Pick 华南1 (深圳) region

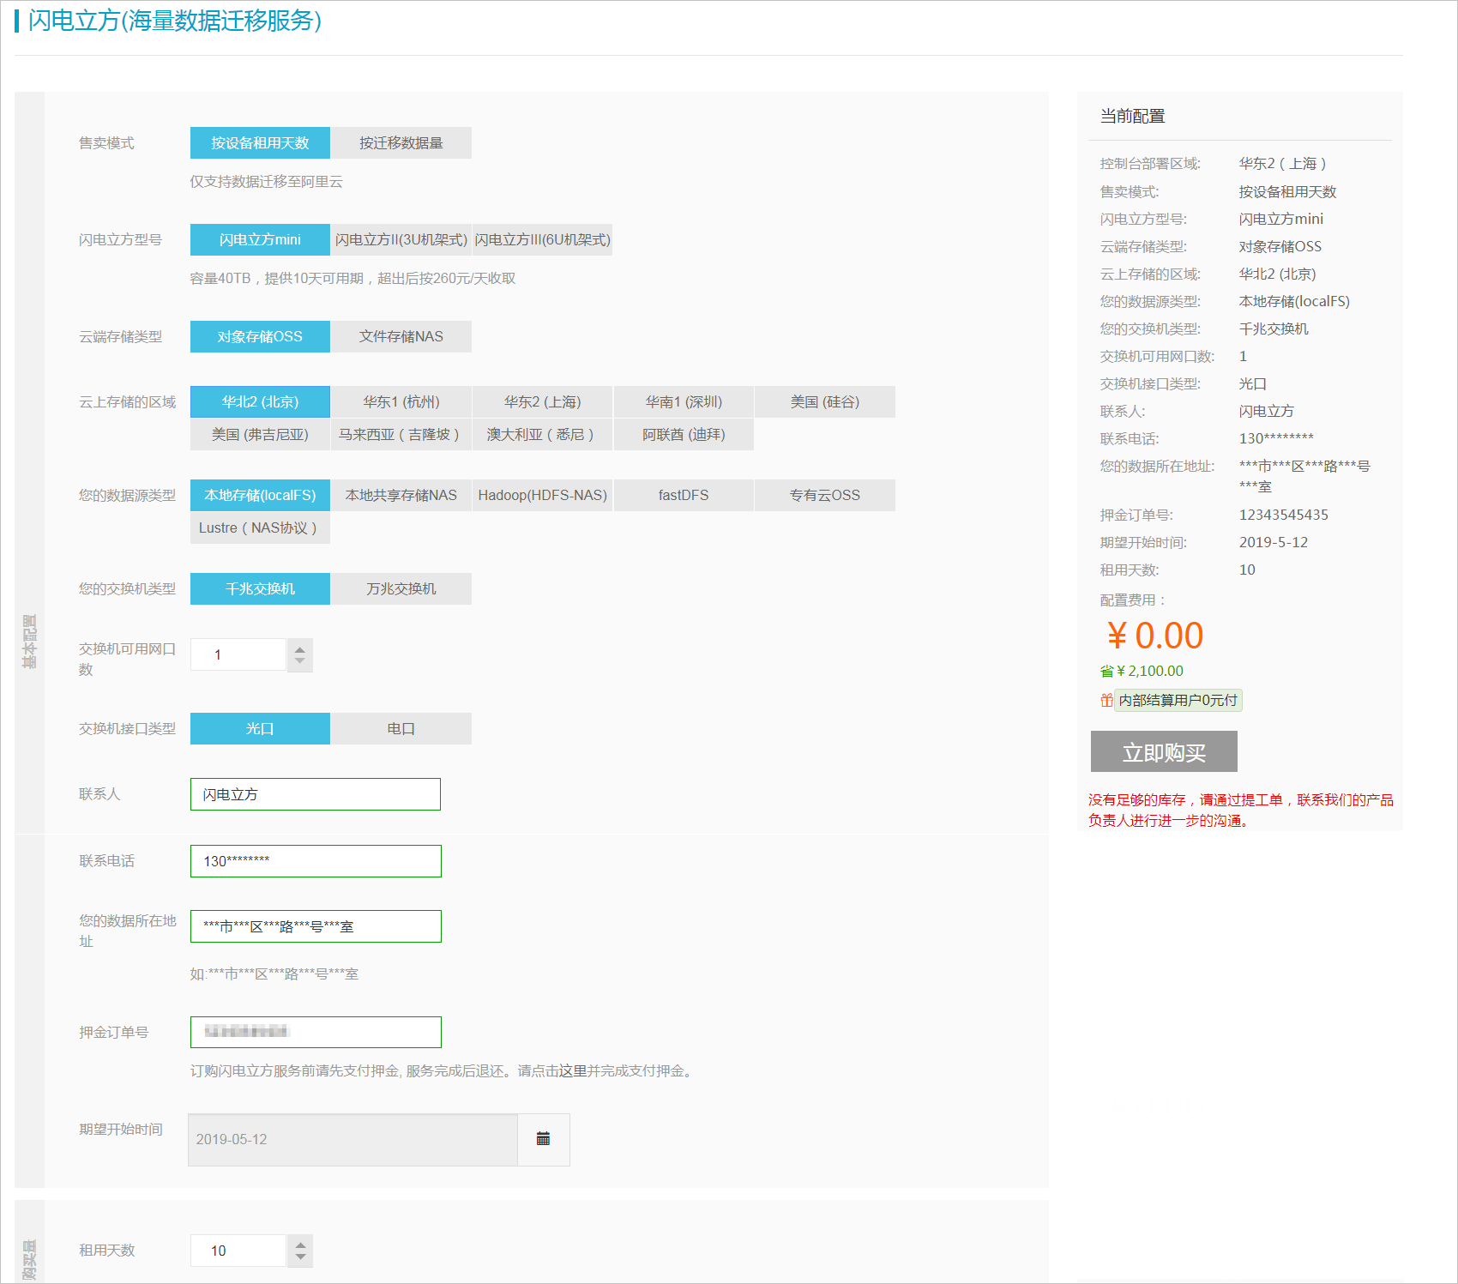coord(684,402)
